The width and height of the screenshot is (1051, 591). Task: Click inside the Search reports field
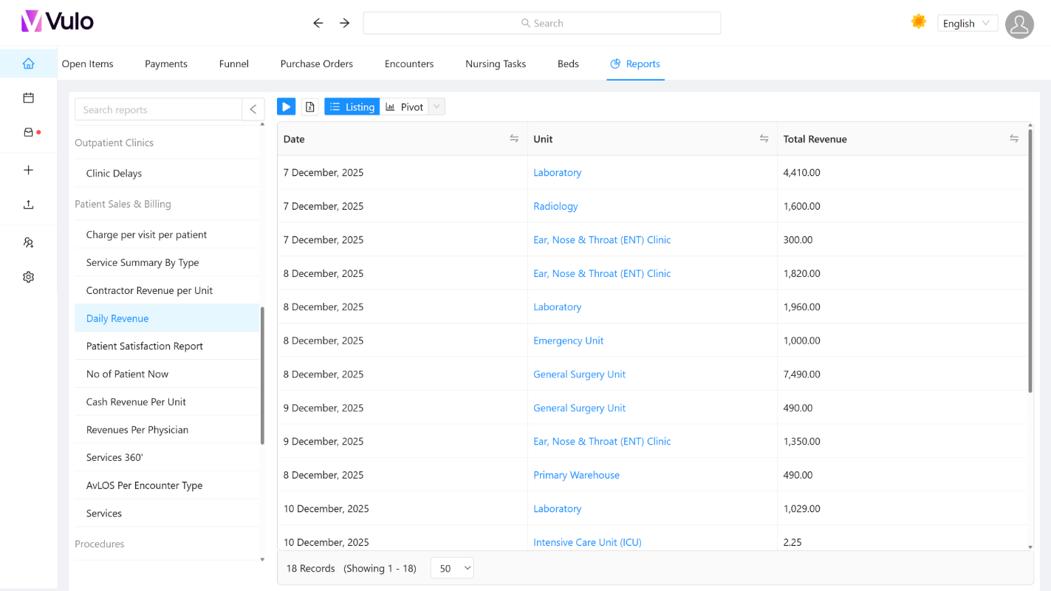159,109
